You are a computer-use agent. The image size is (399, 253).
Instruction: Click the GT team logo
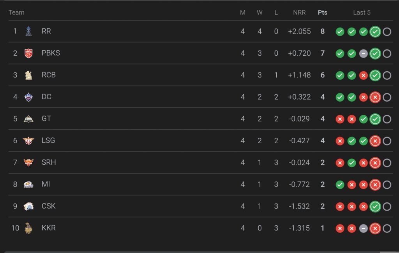click(x=28, y=119)
